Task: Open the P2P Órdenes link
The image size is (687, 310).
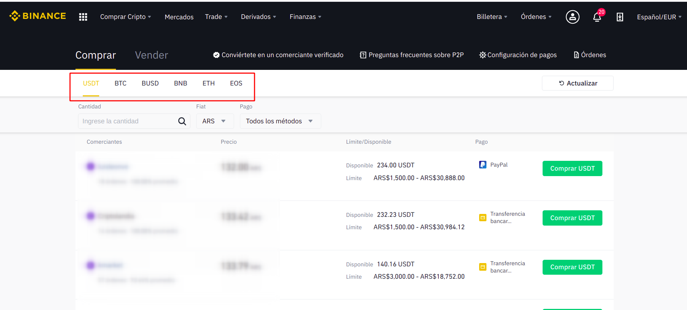Action: click(x=590, y=55)
